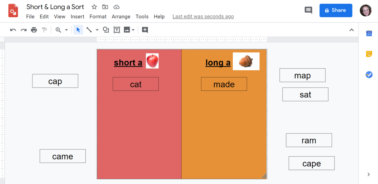Click the Insert image icon
378x184 pixels.
coord(127,30)
